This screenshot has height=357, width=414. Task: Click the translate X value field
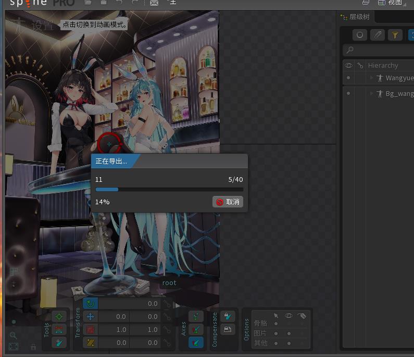(114, 316)
